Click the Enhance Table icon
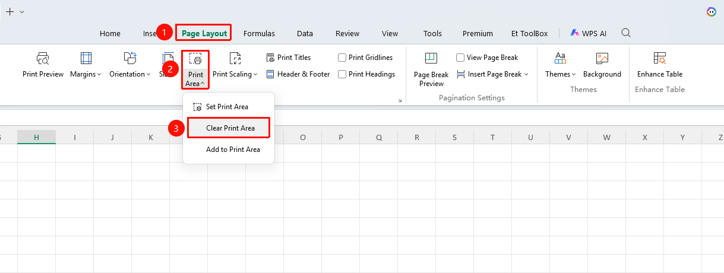Viewport: 724px width, 273px height. click(660, 58)
